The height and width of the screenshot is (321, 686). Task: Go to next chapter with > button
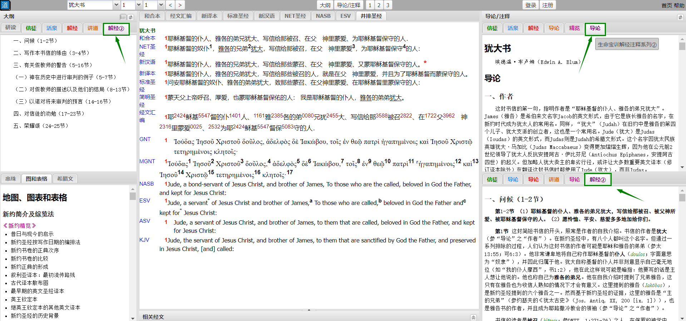[x=180, y=5]
